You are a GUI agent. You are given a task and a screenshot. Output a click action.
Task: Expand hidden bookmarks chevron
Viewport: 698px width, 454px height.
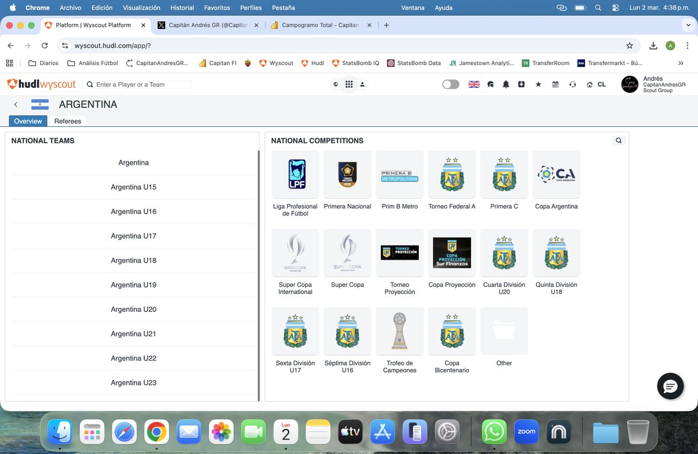(681, 63)
